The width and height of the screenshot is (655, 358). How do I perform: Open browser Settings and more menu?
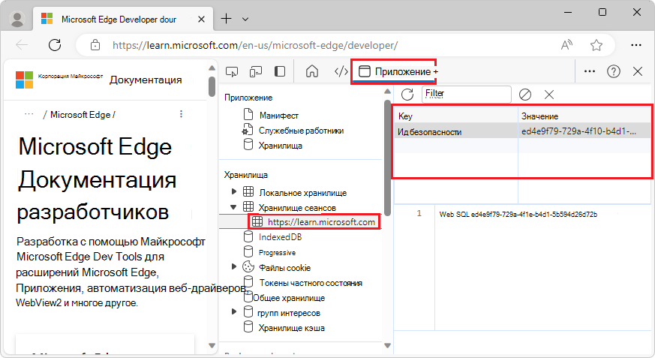[635, 45]
